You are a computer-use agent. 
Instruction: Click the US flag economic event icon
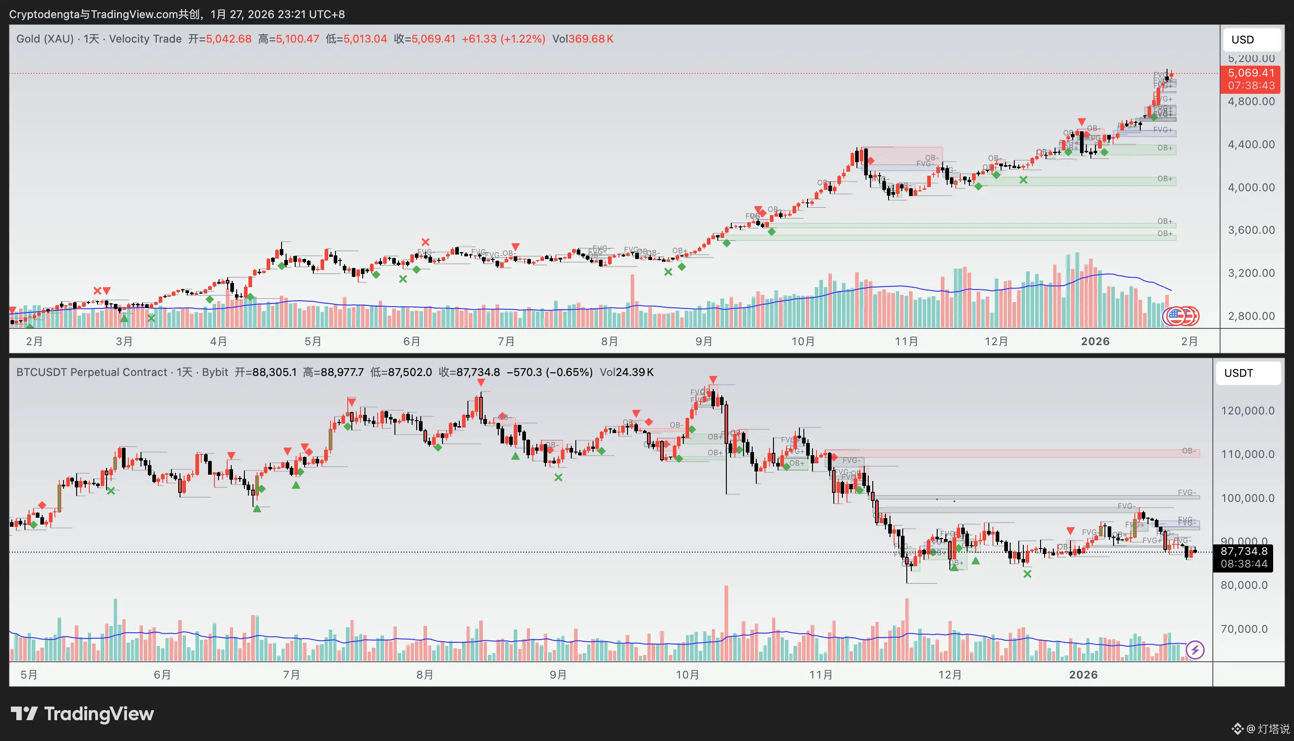point(1175,316)
